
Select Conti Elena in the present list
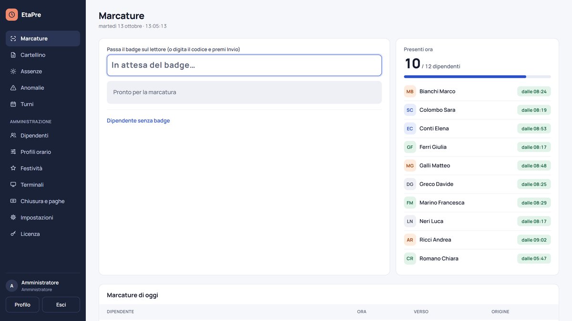477,128
